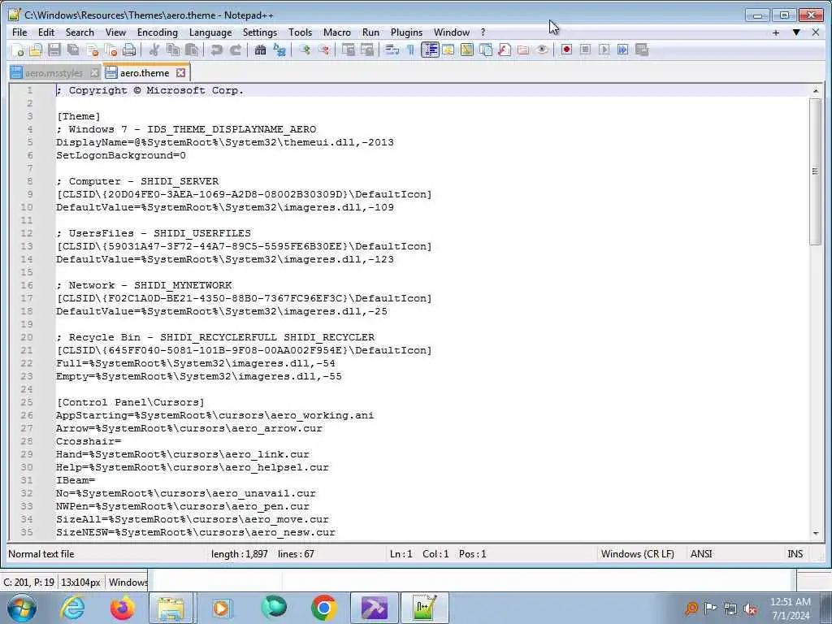Click the Zoom In toolbar icon

[x=305, y=50]
